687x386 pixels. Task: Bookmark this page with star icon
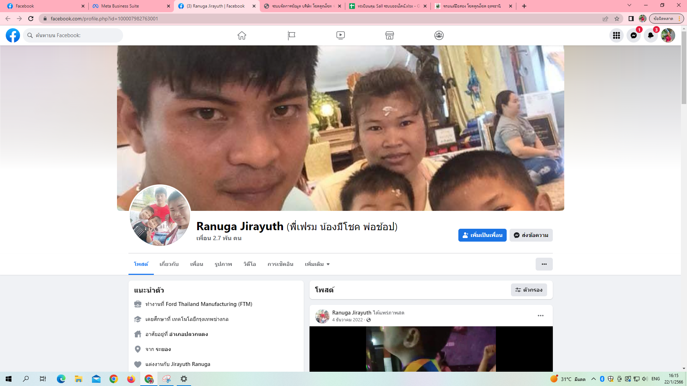(617, 19)
